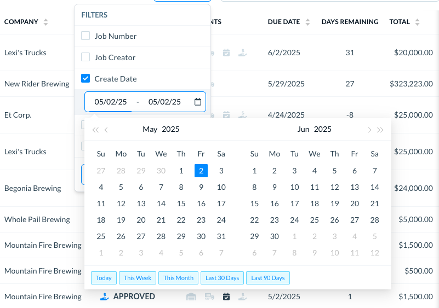The width and height of the screenshot is (439, 308).
Task: Click the start date input showing 05/02/25
Action: click(111, 102)
